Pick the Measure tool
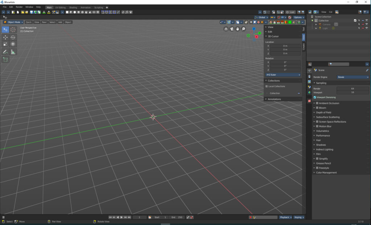This screenshot has width=371, height=225. click(x=13, y=52)
